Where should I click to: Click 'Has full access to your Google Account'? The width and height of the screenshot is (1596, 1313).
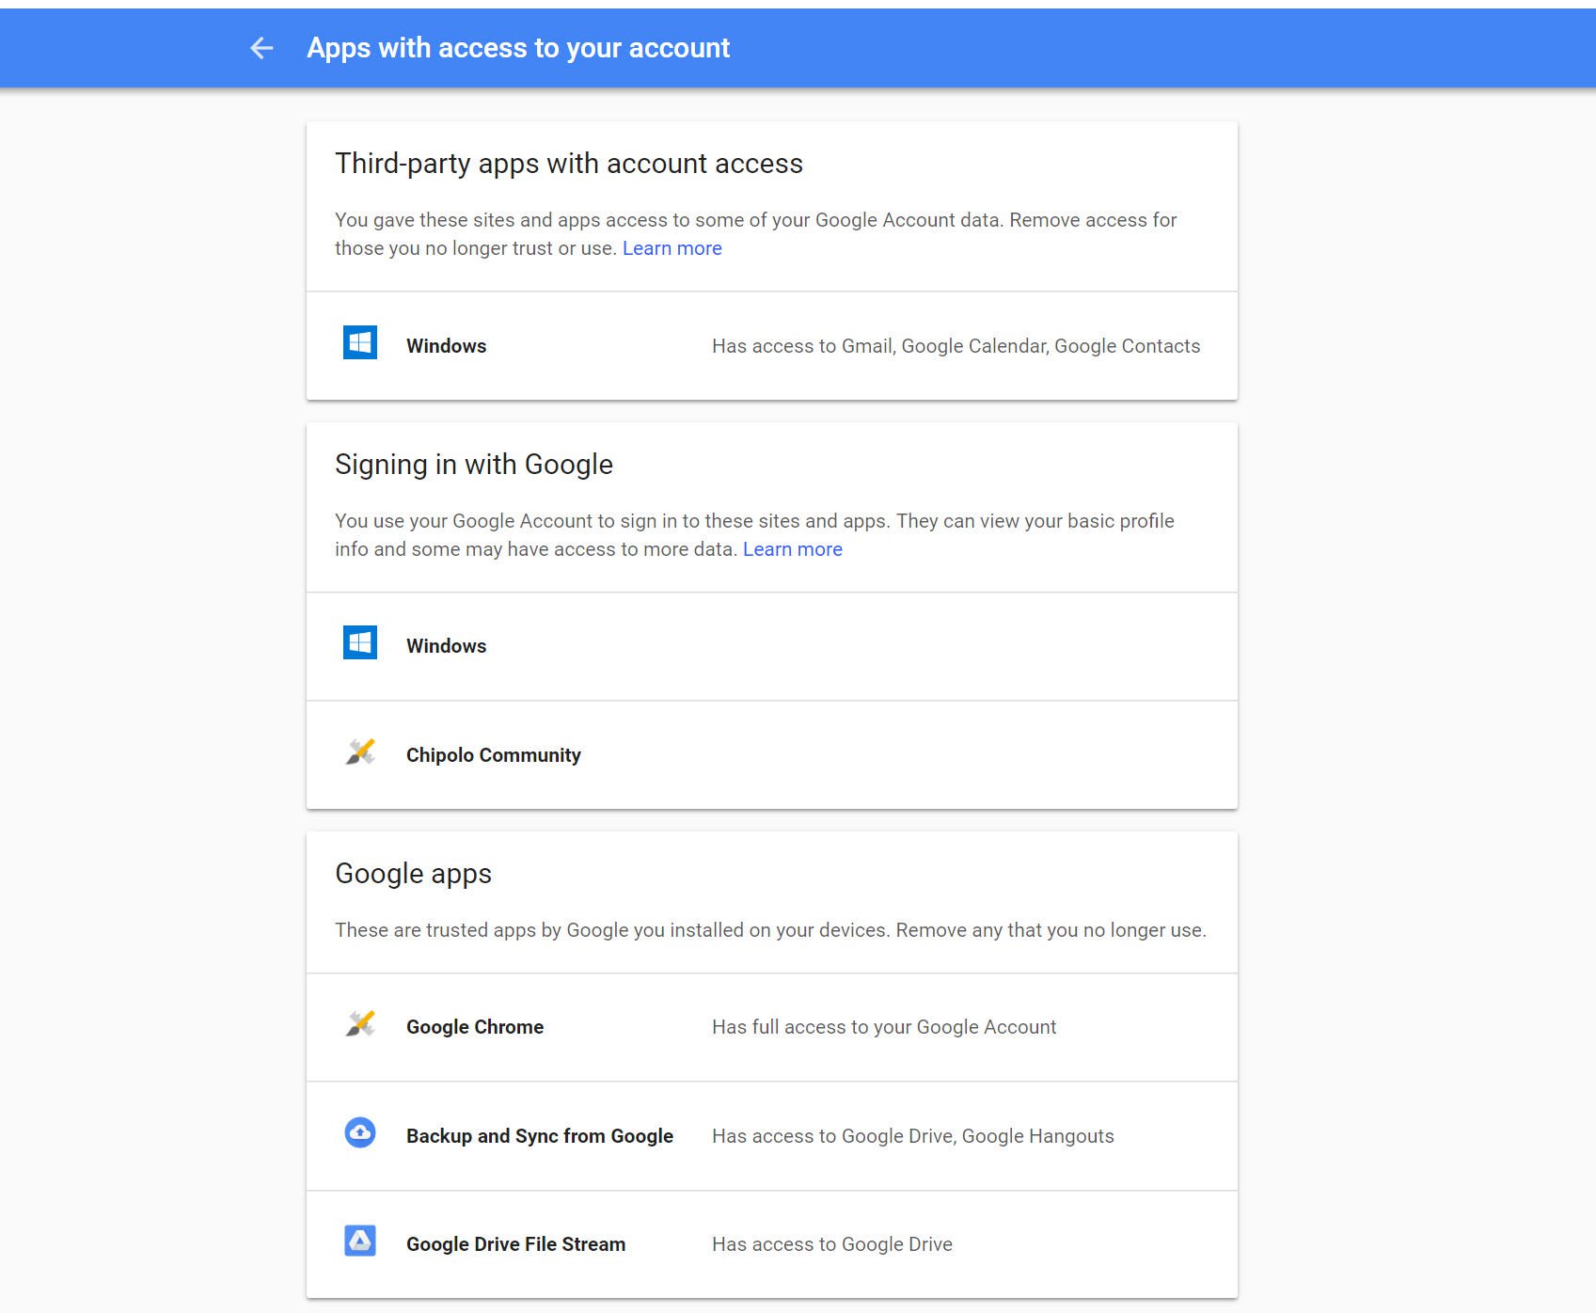[884, 1027]
